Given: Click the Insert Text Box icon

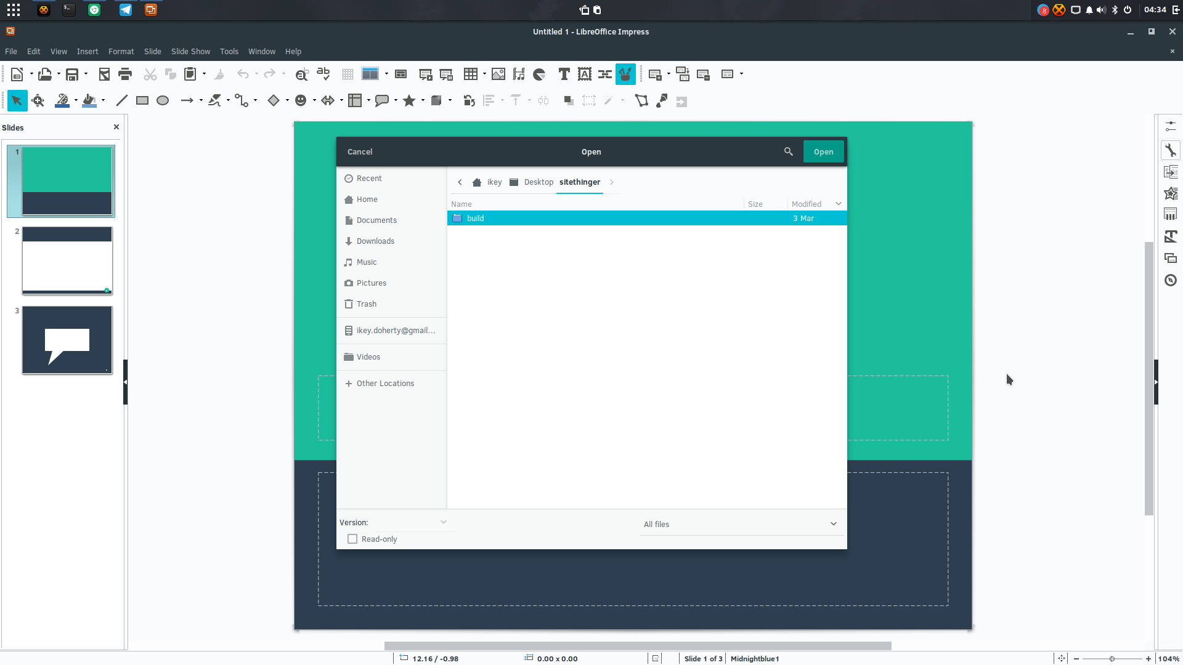Looking at the screenshot, I should click(564, 75).
